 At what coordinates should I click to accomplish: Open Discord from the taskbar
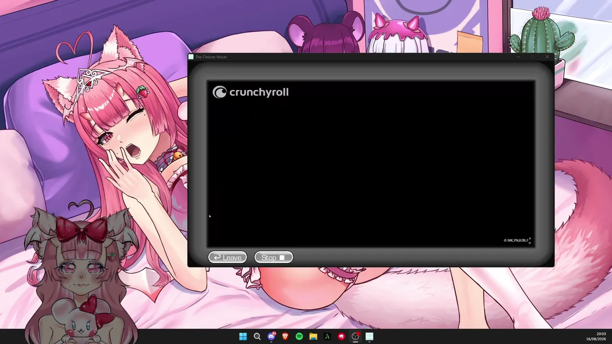[271, 336]
